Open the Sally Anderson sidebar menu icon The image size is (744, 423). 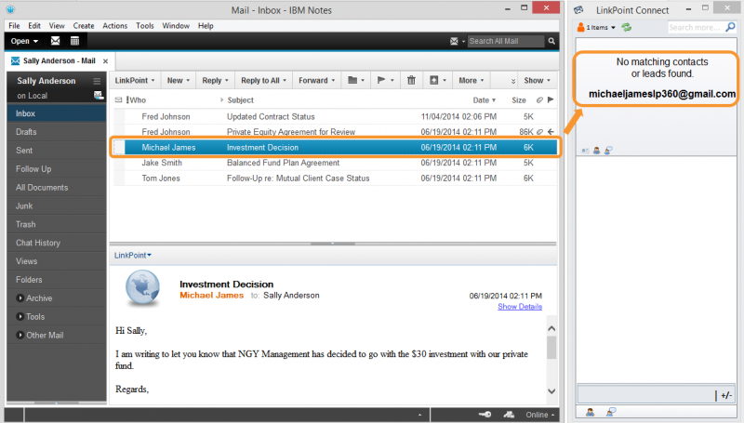tap(97, 81)
